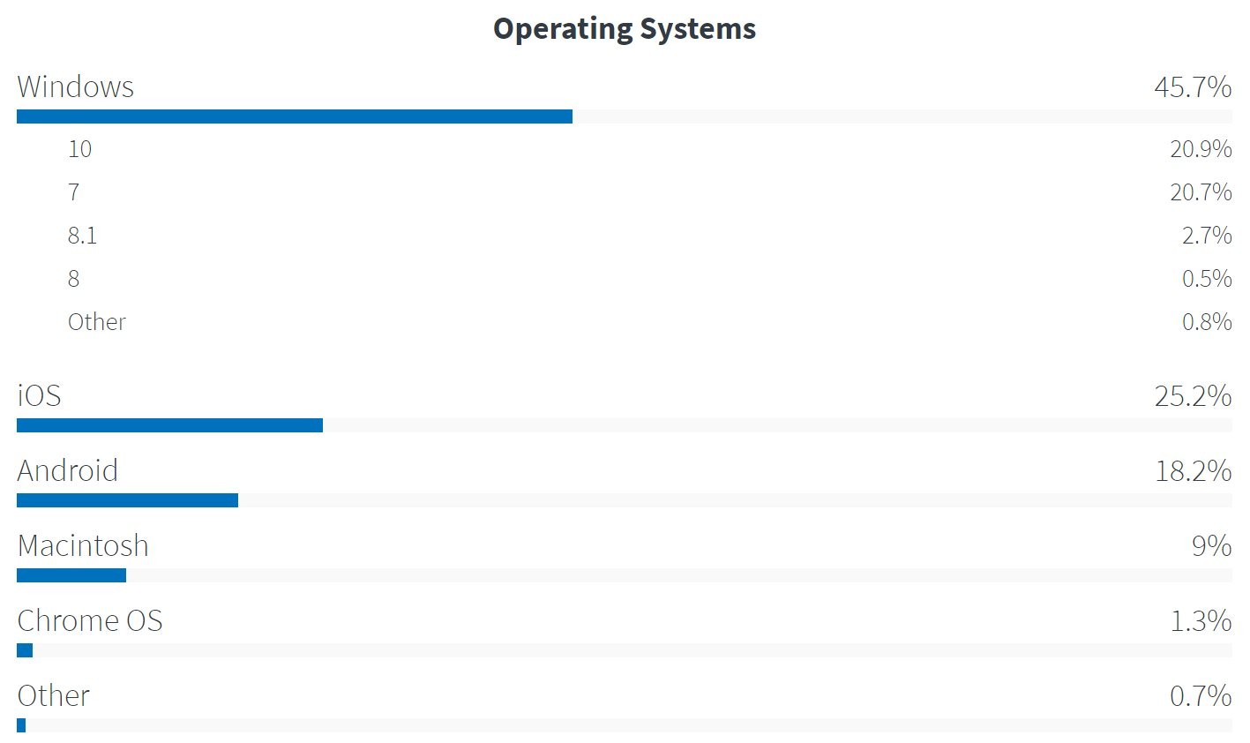Select the Android row label
Viewport: 1250px width, 743px height.
tap(68, 470)
